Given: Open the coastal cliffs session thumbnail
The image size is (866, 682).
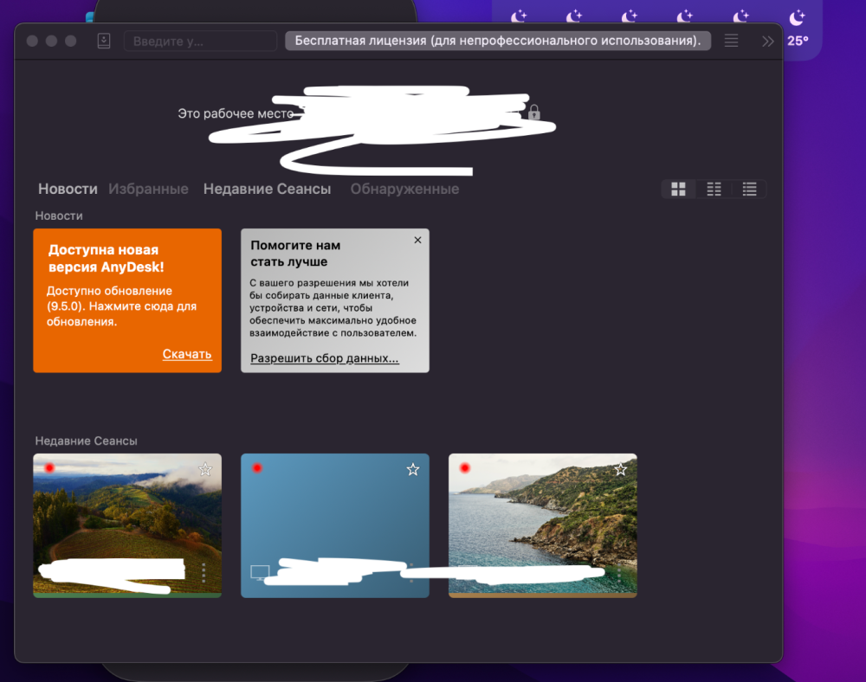Looking at the screenshot, I should [542, 525].
